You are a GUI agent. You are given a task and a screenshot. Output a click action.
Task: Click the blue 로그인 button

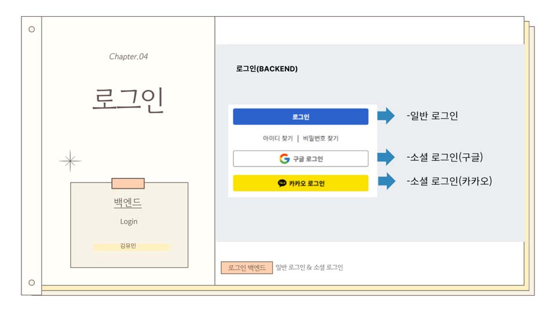tap(301, 117)
